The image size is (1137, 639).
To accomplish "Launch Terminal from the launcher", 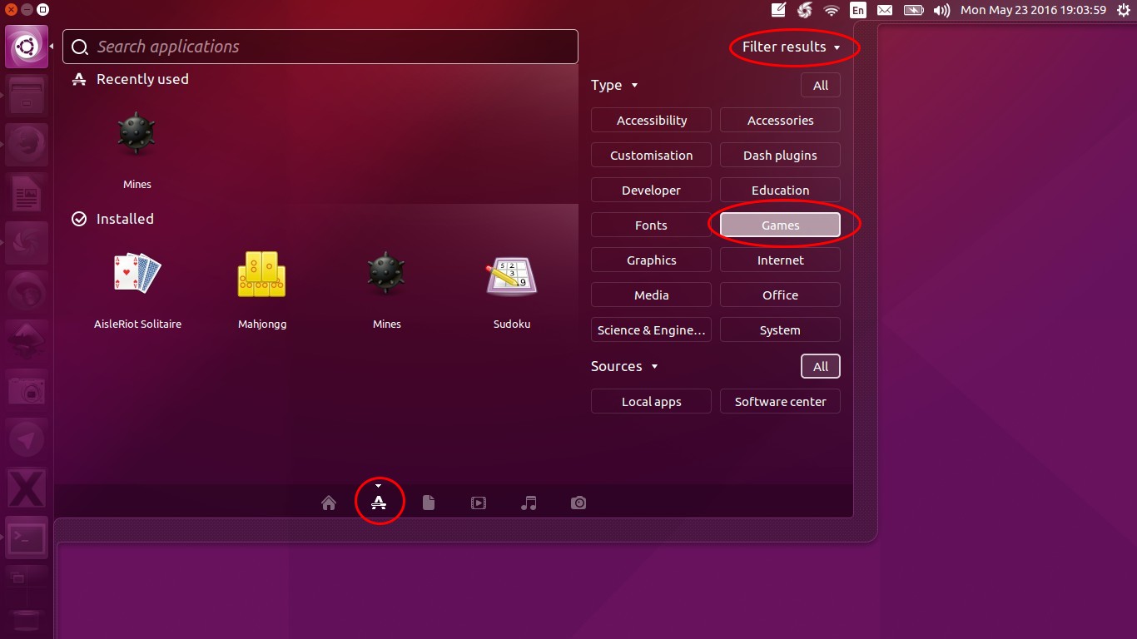I will pos(27,538).
